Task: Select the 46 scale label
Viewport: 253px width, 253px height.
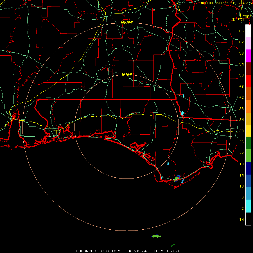Action: pos(241,86)
